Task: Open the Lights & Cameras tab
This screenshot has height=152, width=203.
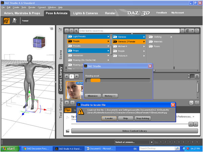Action: tap(86, 13)
